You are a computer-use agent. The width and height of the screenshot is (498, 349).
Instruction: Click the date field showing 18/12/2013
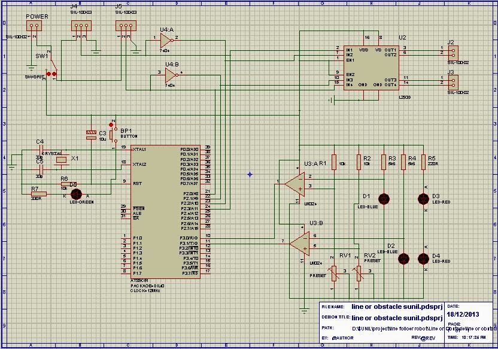pos(464,314)
